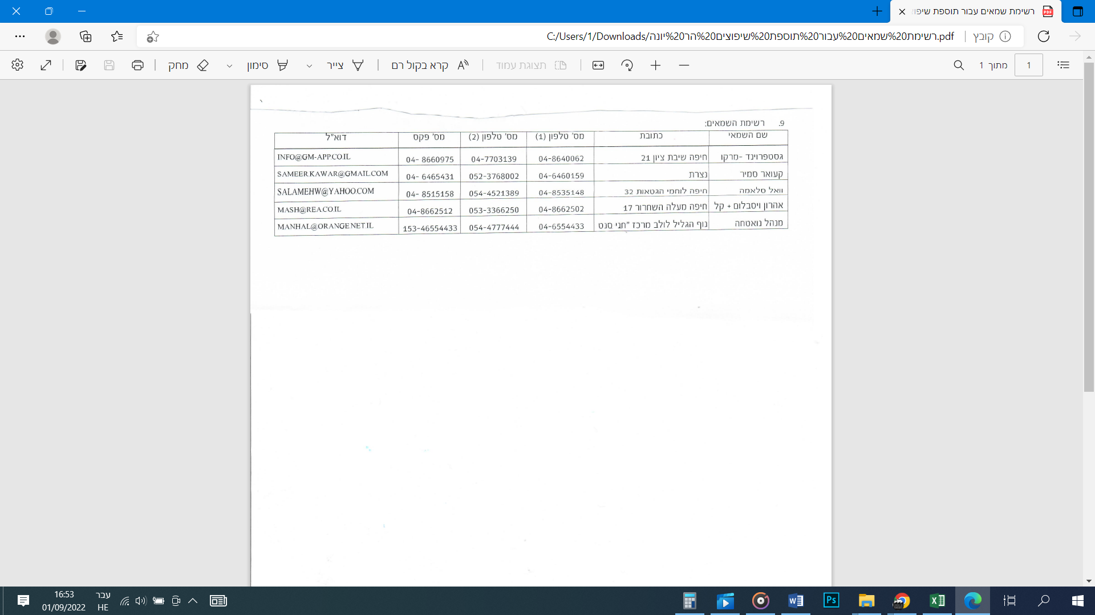This screenshot has height=615, width=1095.
Task: Toggle the Draw (צייר) tool
Action: tap(345, 65)
